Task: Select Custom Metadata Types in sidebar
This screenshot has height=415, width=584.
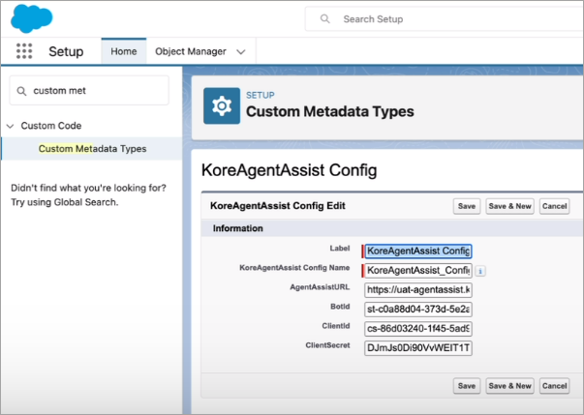Action: 92,149
